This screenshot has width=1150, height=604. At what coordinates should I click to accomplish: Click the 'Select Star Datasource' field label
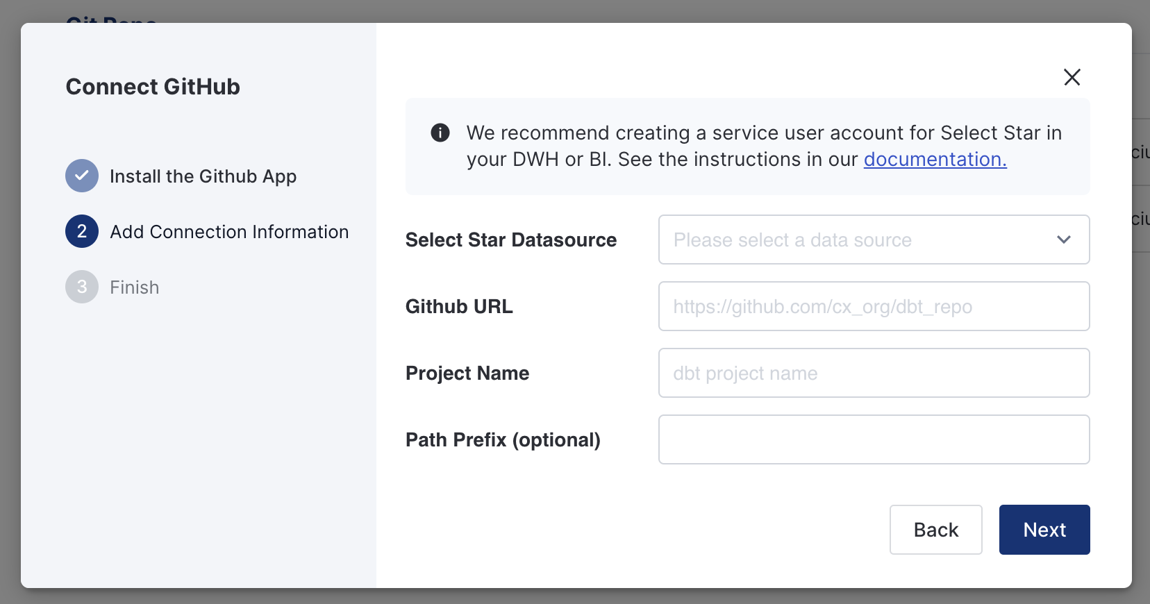coord(510,240)
